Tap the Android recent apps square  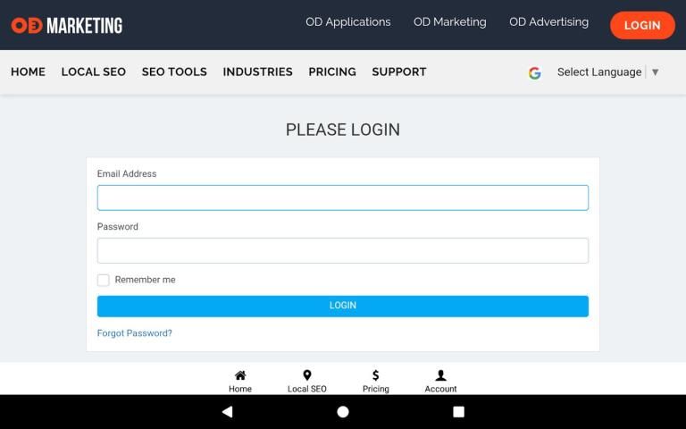click(458, 412)
